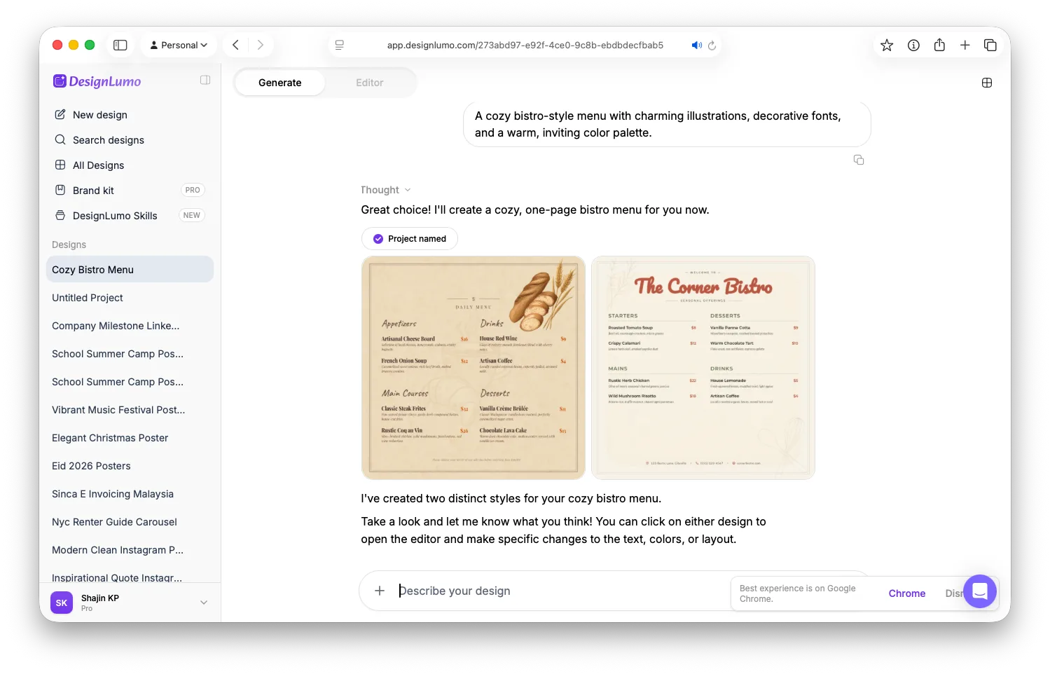
Task: Click the Search designs magnifier icon
Action: [x=60, y=139]
